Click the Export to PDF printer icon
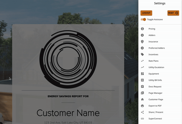182x124 pixels. click(x=142, y=106)
